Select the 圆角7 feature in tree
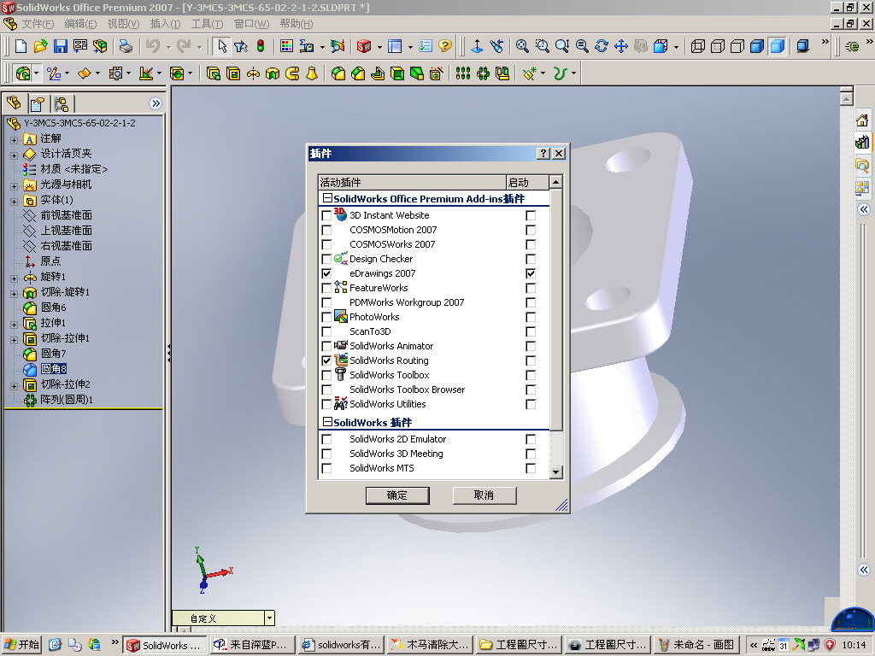Image resolution: width=875 pixels, height=656 pixels. pyautogui.click(x=54, y=354)
